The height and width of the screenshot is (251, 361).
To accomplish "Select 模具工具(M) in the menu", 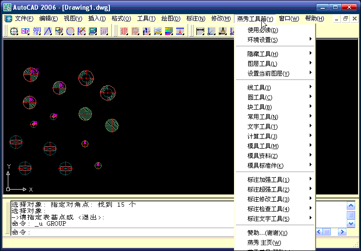I will pyautogui.click(x=276, y=146).
